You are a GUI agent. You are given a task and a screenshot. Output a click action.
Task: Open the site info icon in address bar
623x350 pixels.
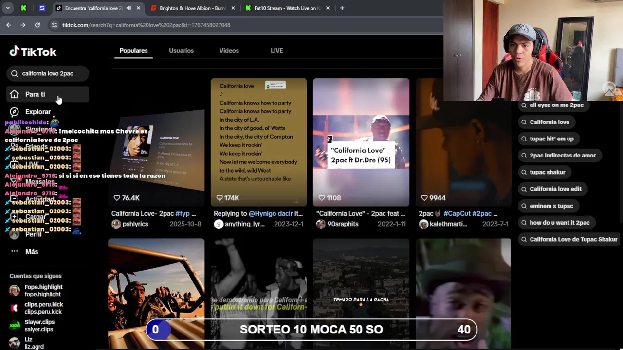54,25
